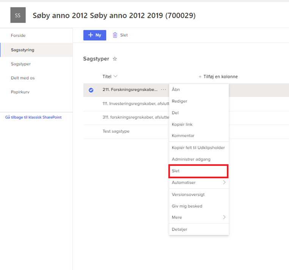
Task: Click the SS site logo tile
Action: [x=18, y=16]
